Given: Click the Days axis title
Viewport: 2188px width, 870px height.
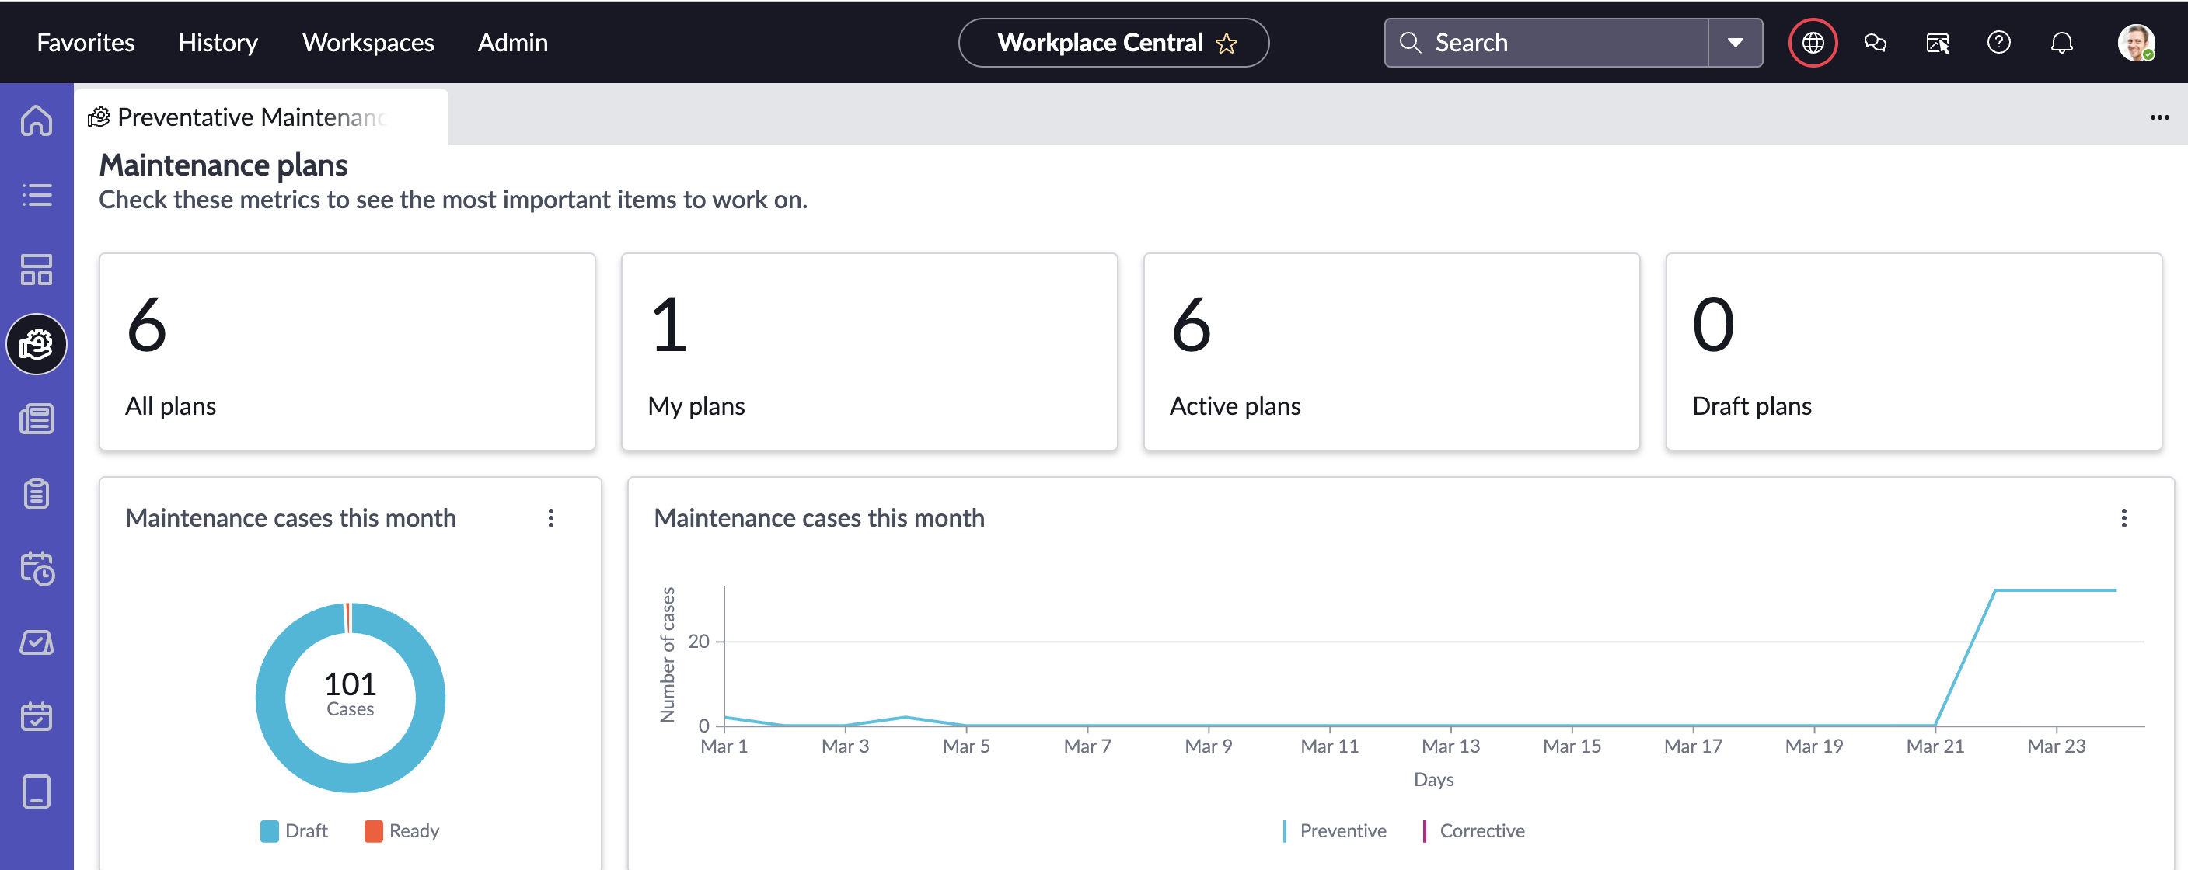Looking at the screenshot, I should click(x=1434, y=779).
